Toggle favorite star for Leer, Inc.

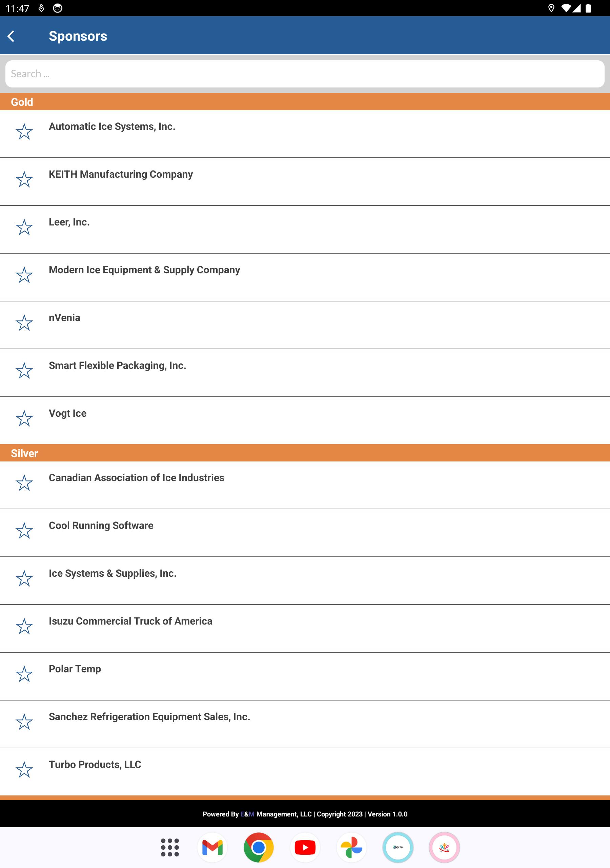click(24, 227)
